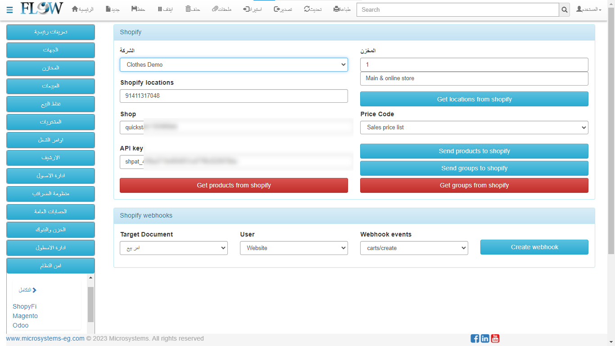Open attachments with the paperclip icon

[215, 9]
